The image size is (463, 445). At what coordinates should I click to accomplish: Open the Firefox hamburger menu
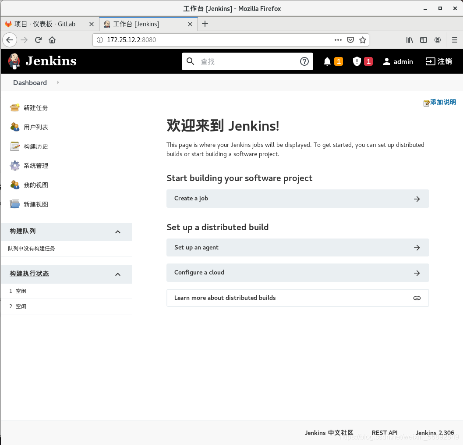click(455, 40)
